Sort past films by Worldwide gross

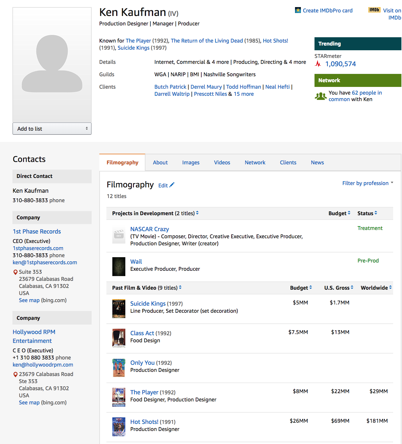(376, 288)
